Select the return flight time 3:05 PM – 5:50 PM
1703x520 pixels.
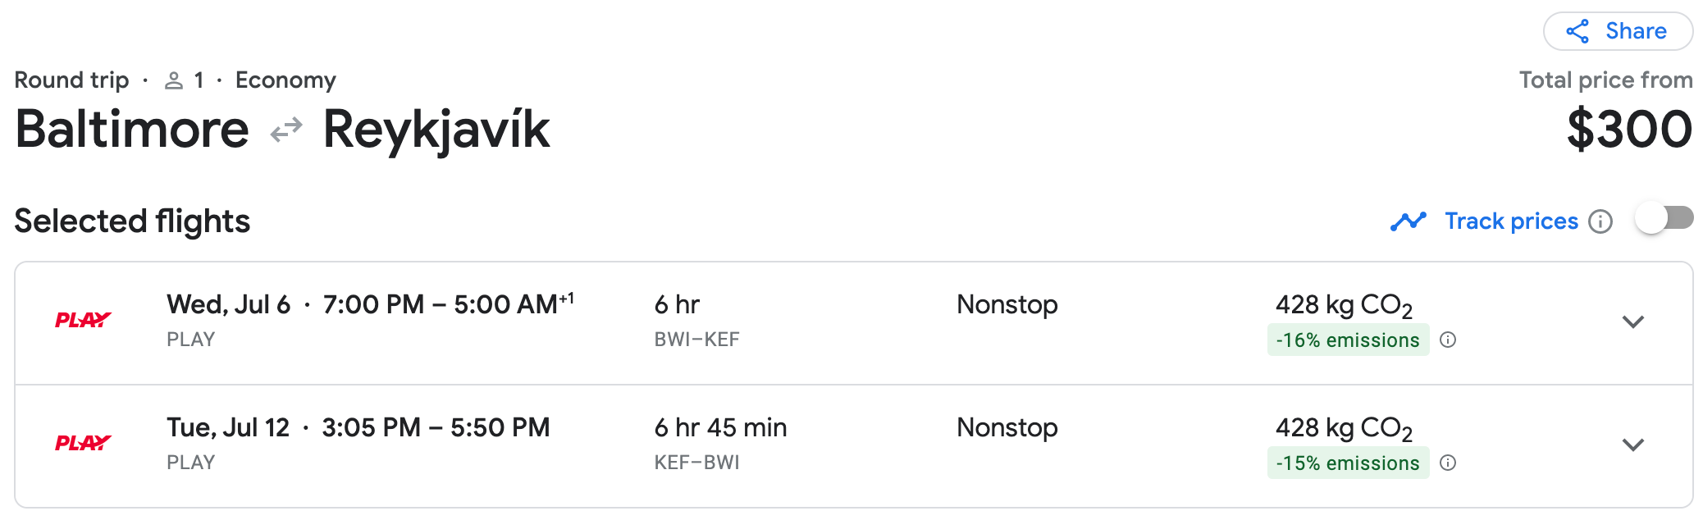[436, 427]
